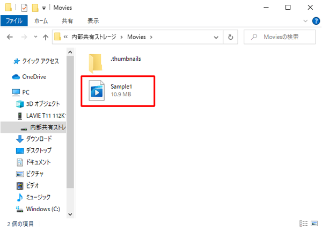Open address bar history dropdown
The height and width of the screenshot is (230, 322).
(x=216, y=38)
